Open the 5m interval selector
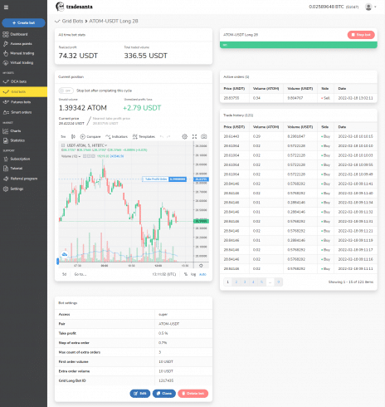The width and height of the screenshot is (385, 407). (63, 136)
